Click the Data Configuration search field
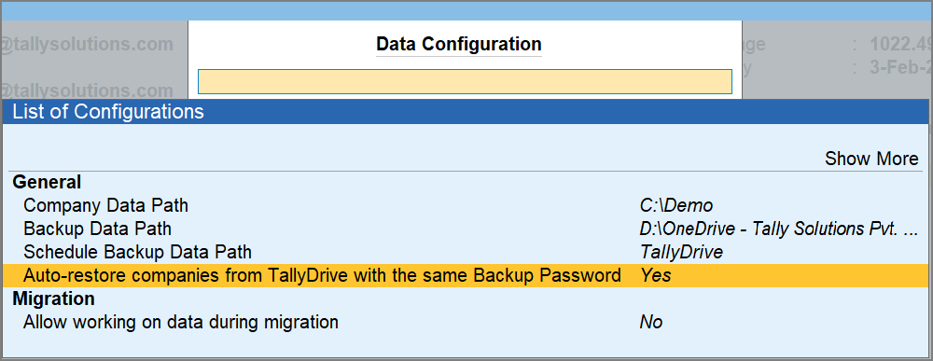The width and height of the screenshot is (933, 361). (465, 81)
